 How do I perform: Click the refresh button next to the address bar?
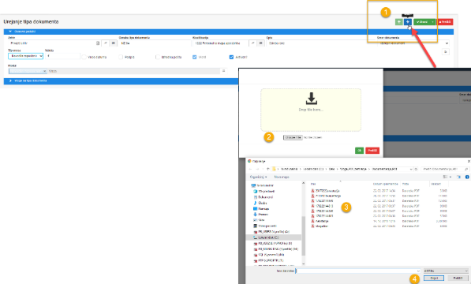(416, 169)
